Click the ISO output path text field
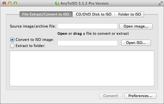 88,43
